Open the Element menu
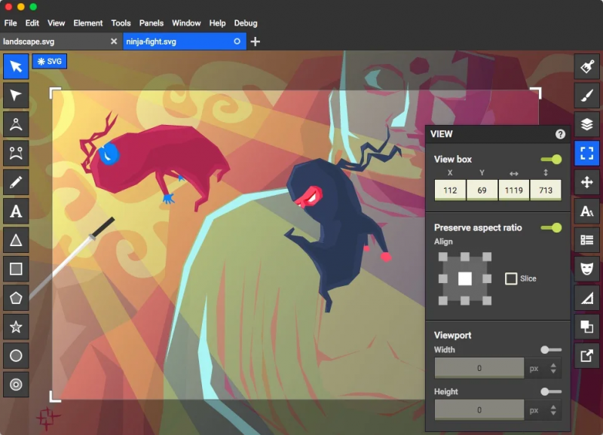This screenshot has height=435, width=603. pos(88,23)
